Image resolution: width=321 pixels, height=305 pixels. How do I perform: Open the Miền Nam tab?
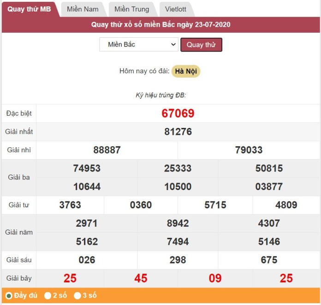point(83,9)
